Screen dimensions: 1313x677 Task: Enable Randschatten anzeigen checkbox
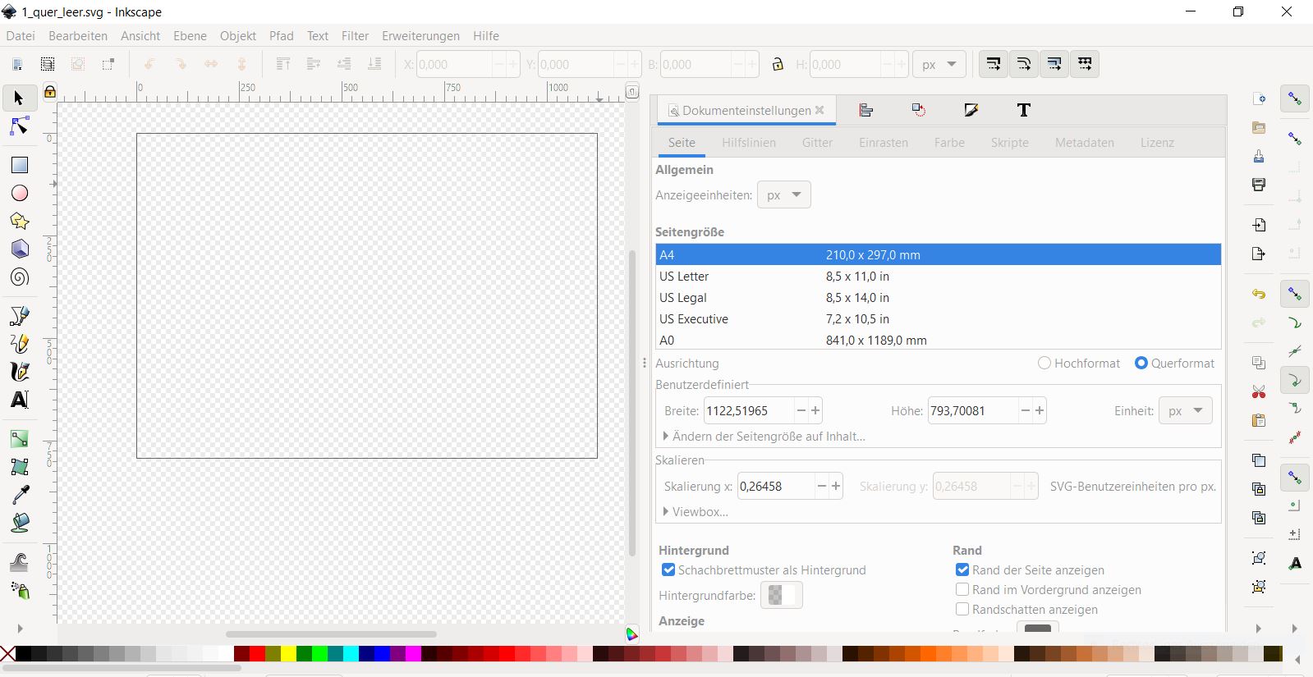[962, 609]
